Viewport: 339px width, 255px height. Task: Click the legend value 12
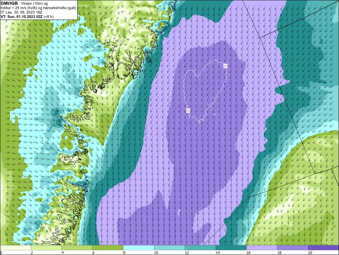[187, 253]
